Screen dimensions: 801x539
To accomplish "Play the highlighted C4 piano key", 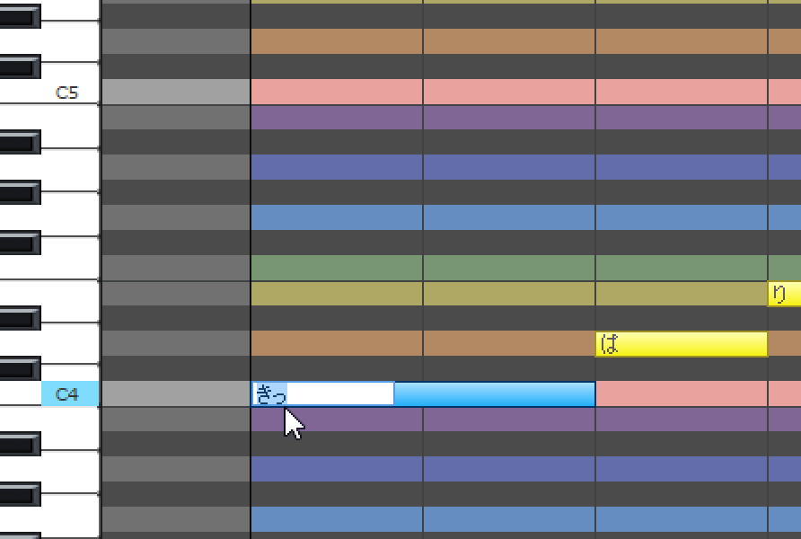I will 70,393.
